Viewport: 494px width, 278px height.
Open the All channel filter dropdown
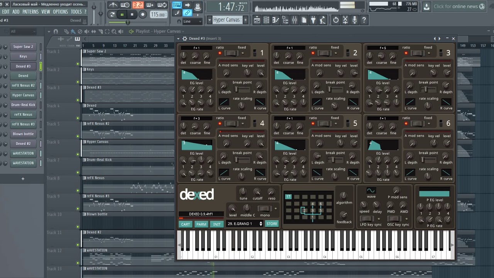pyautogui.click(x=22, y=31)
